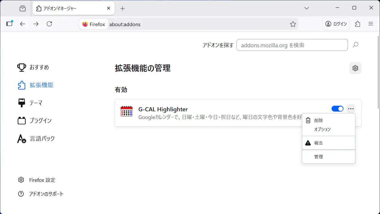380x214 pixels.
Task: Go back using the back arrow
Action: pyautogui.click(x=23, y=24)
